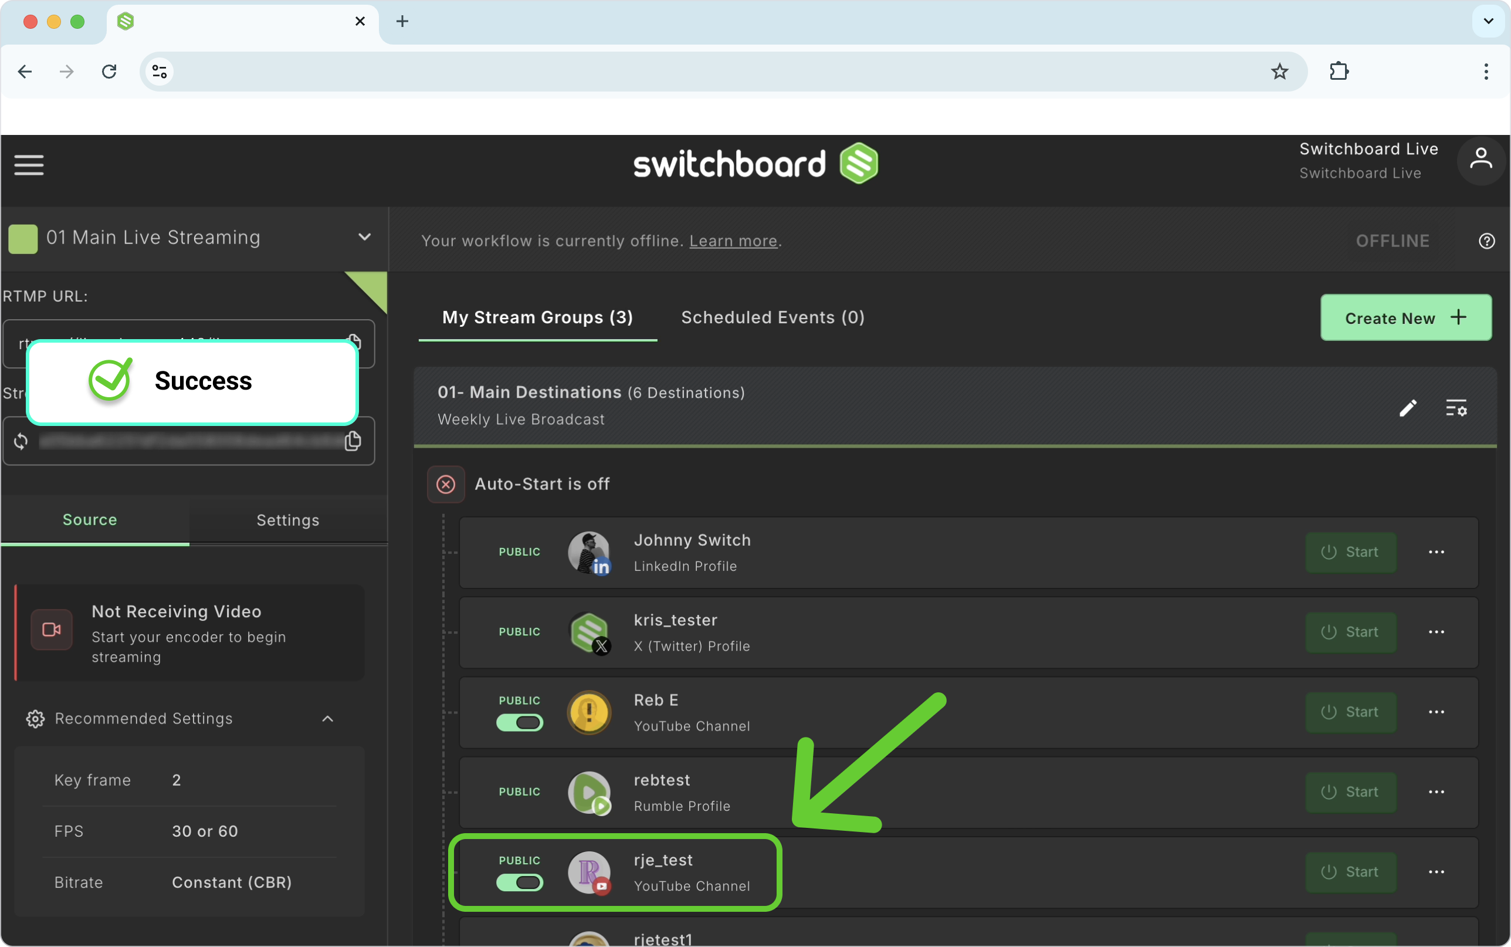The height and width of the screenshot is (947, 1511).
Task: Start the rje_test YouTube stream
Action: (x=1351, y=872)
